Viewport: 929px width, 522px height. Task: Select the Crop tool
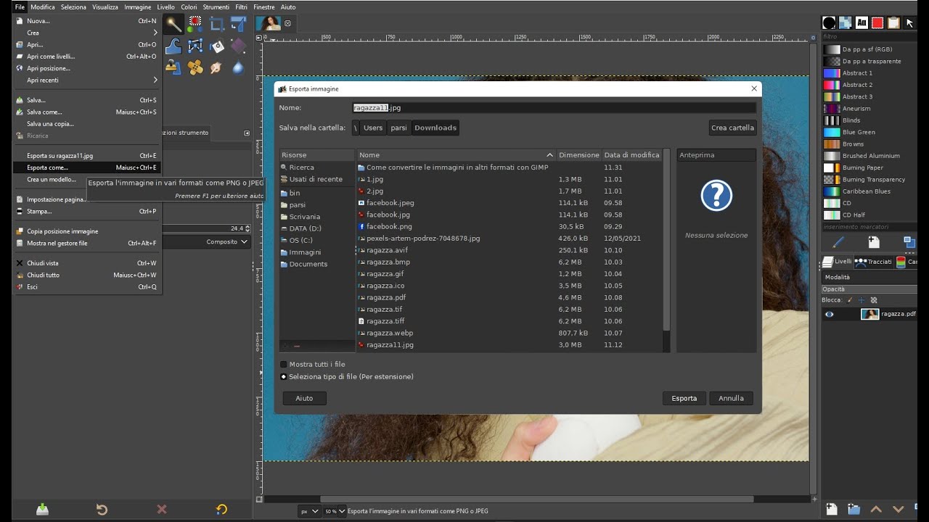(x=216, y=25)
